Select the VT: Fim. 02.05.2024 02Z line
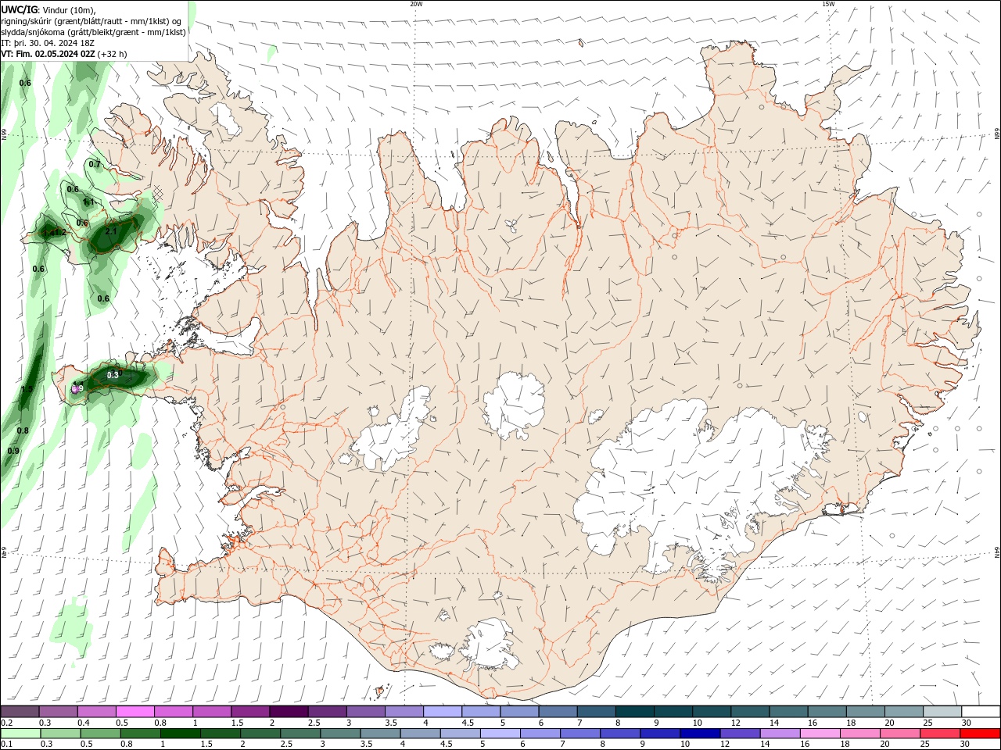1001x750 pixels. pos(48,55)
